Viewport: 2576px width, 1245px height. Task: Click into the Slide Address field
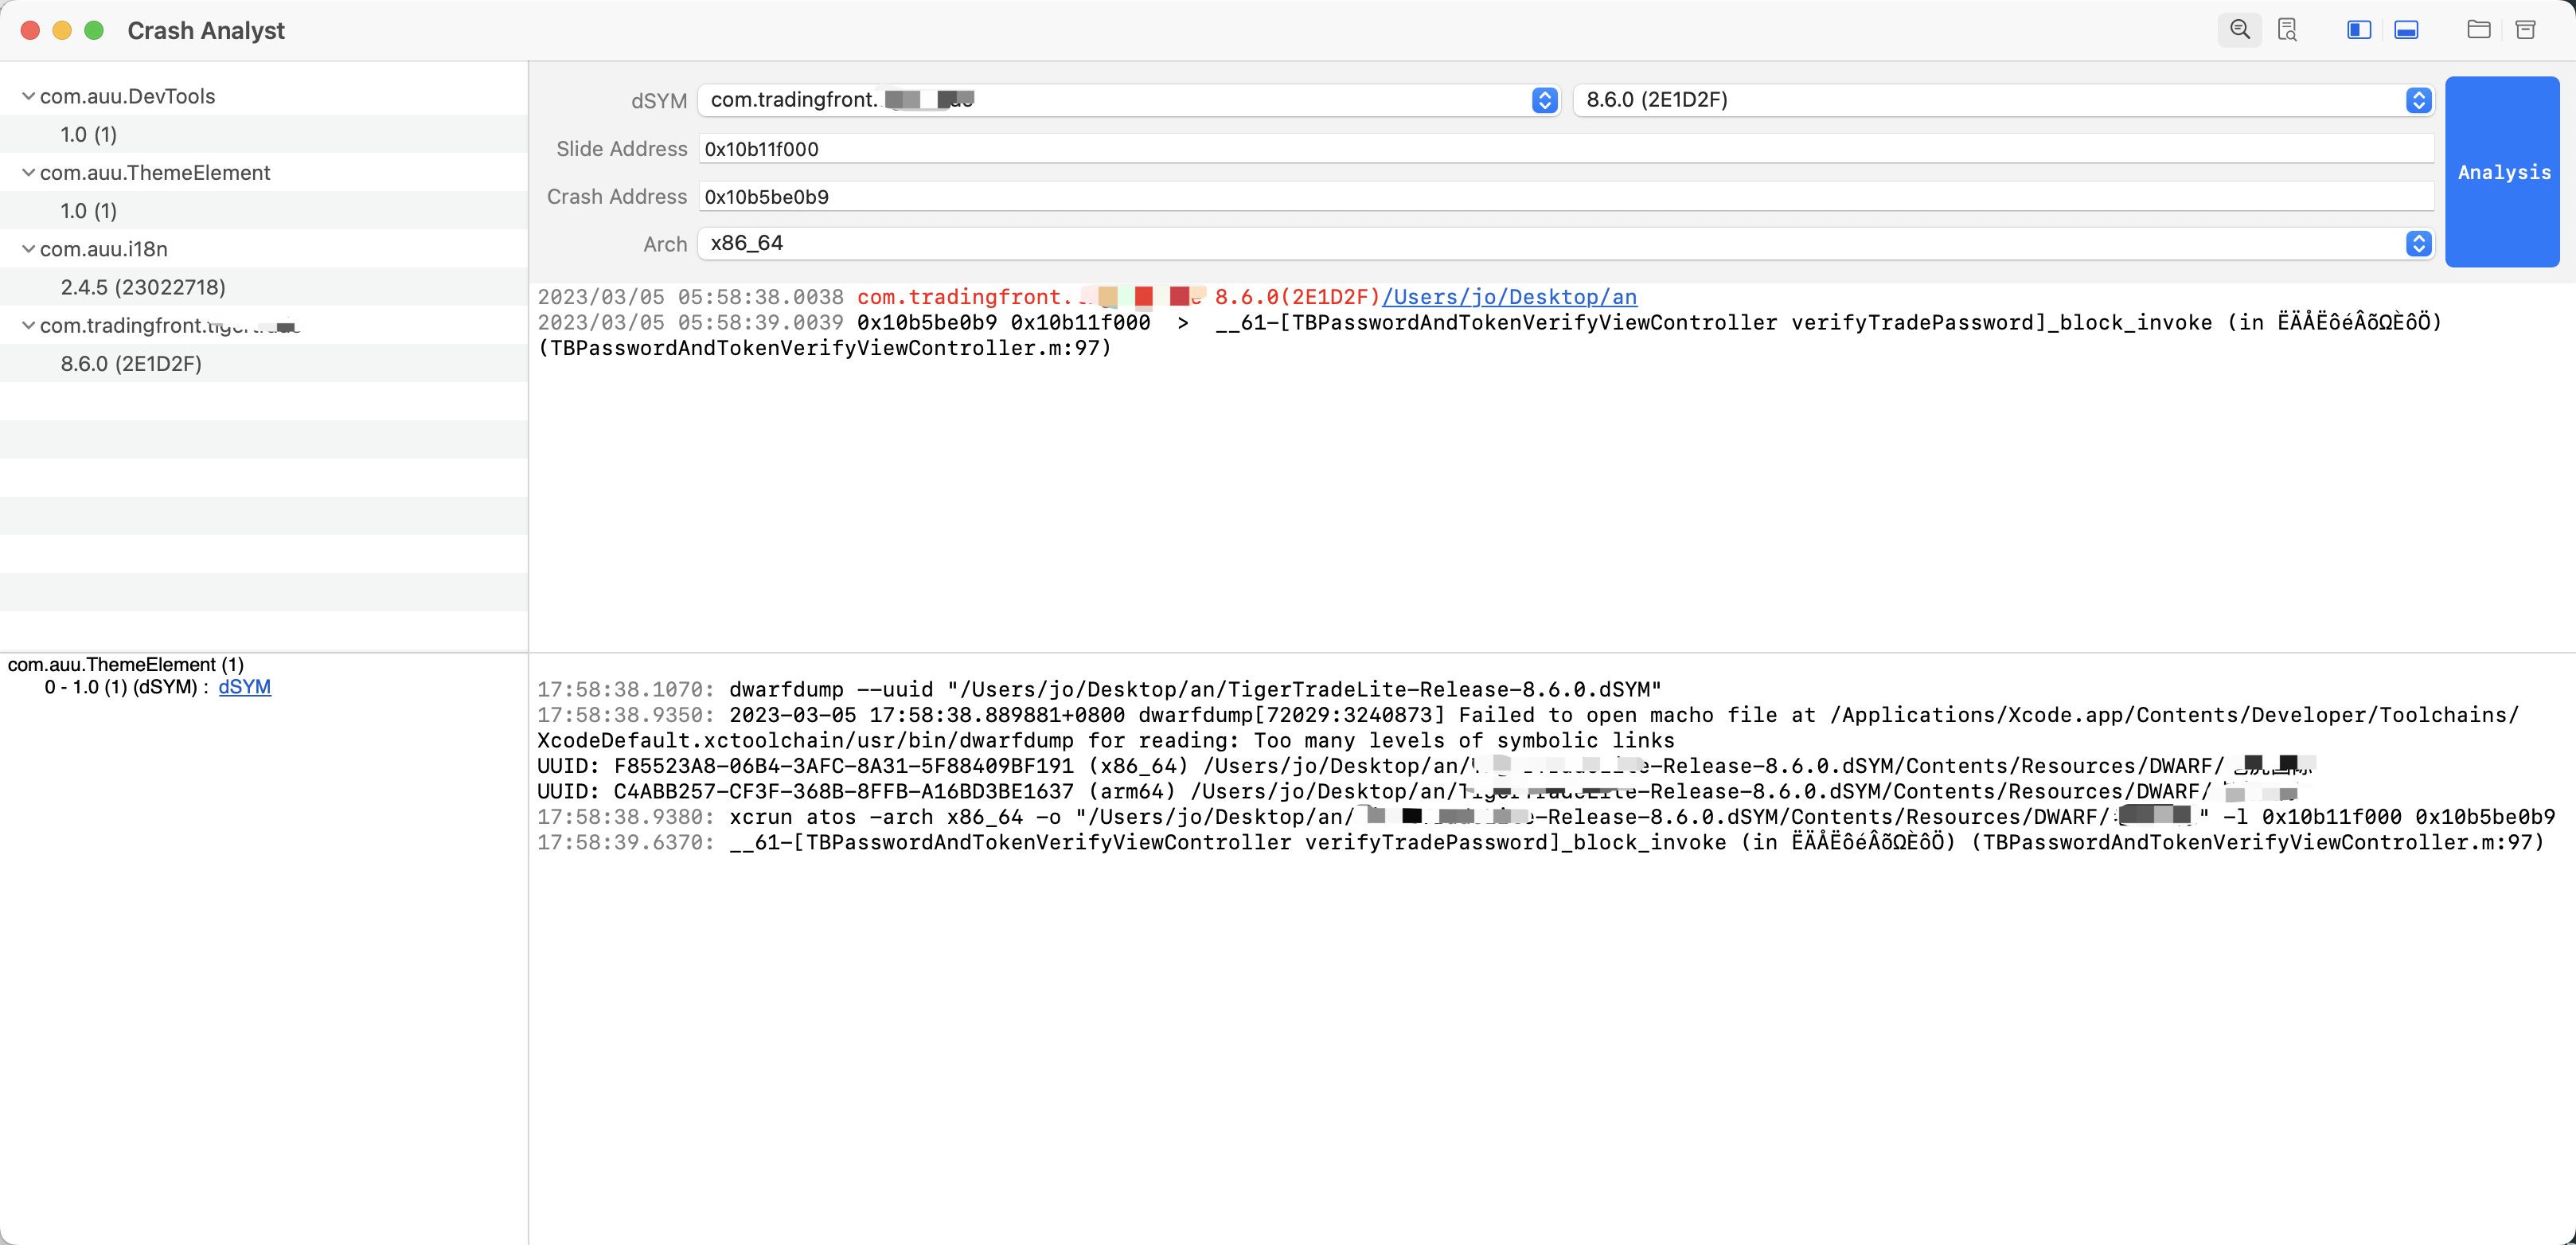[x=1564, y=149]
